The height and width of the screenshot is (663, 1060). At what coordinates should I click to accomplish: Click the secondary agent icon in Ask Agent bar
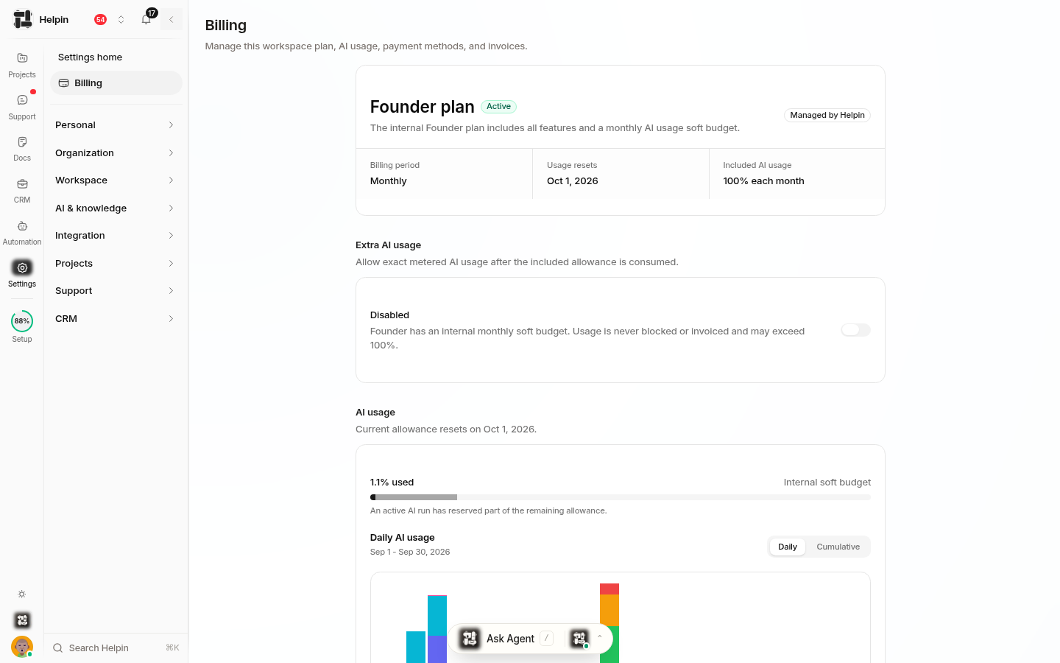pos(580,639)
